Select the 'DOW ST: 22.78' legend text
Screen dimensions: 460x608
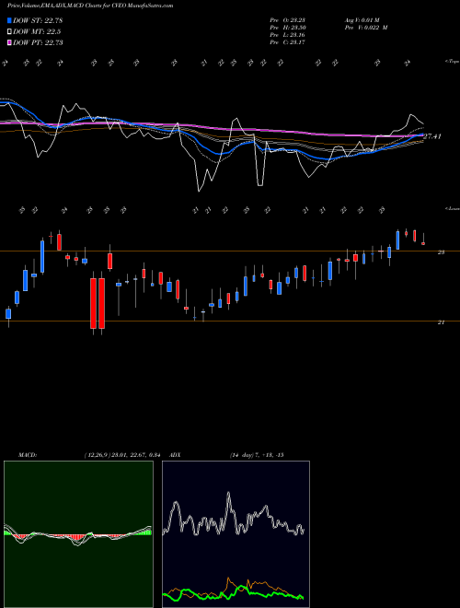(x=38, y=20)
